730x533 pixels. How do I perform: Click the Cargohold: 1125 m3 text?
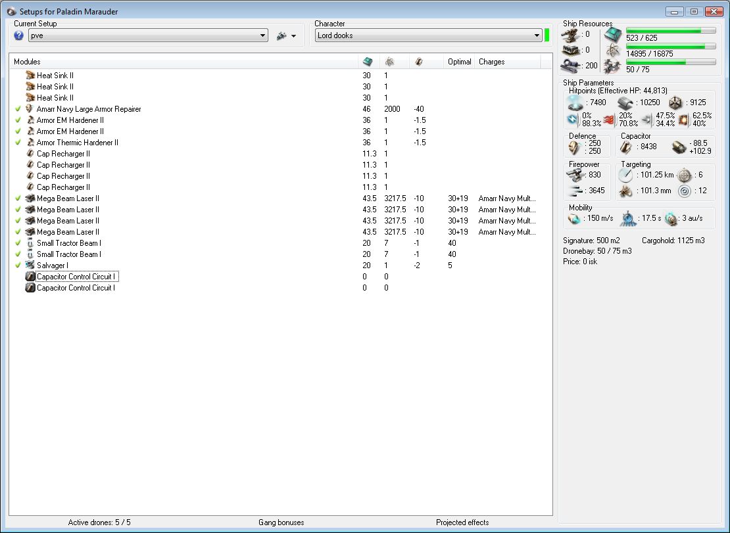(x=673, y=241)
